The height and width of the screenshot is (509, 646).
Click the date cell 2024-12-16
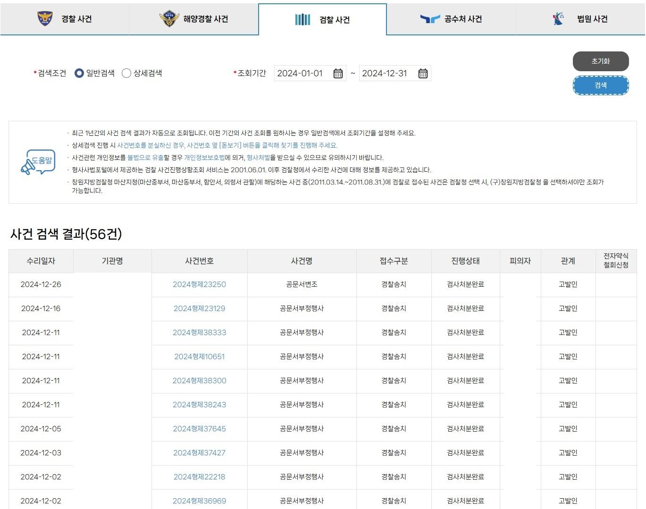coord(41,309)
